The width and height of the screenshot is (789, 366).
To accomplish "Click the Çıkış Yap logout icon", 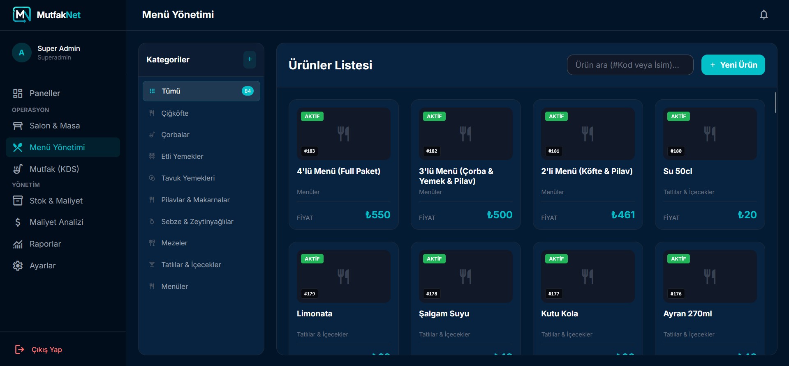I will click(x=19, y=350).
